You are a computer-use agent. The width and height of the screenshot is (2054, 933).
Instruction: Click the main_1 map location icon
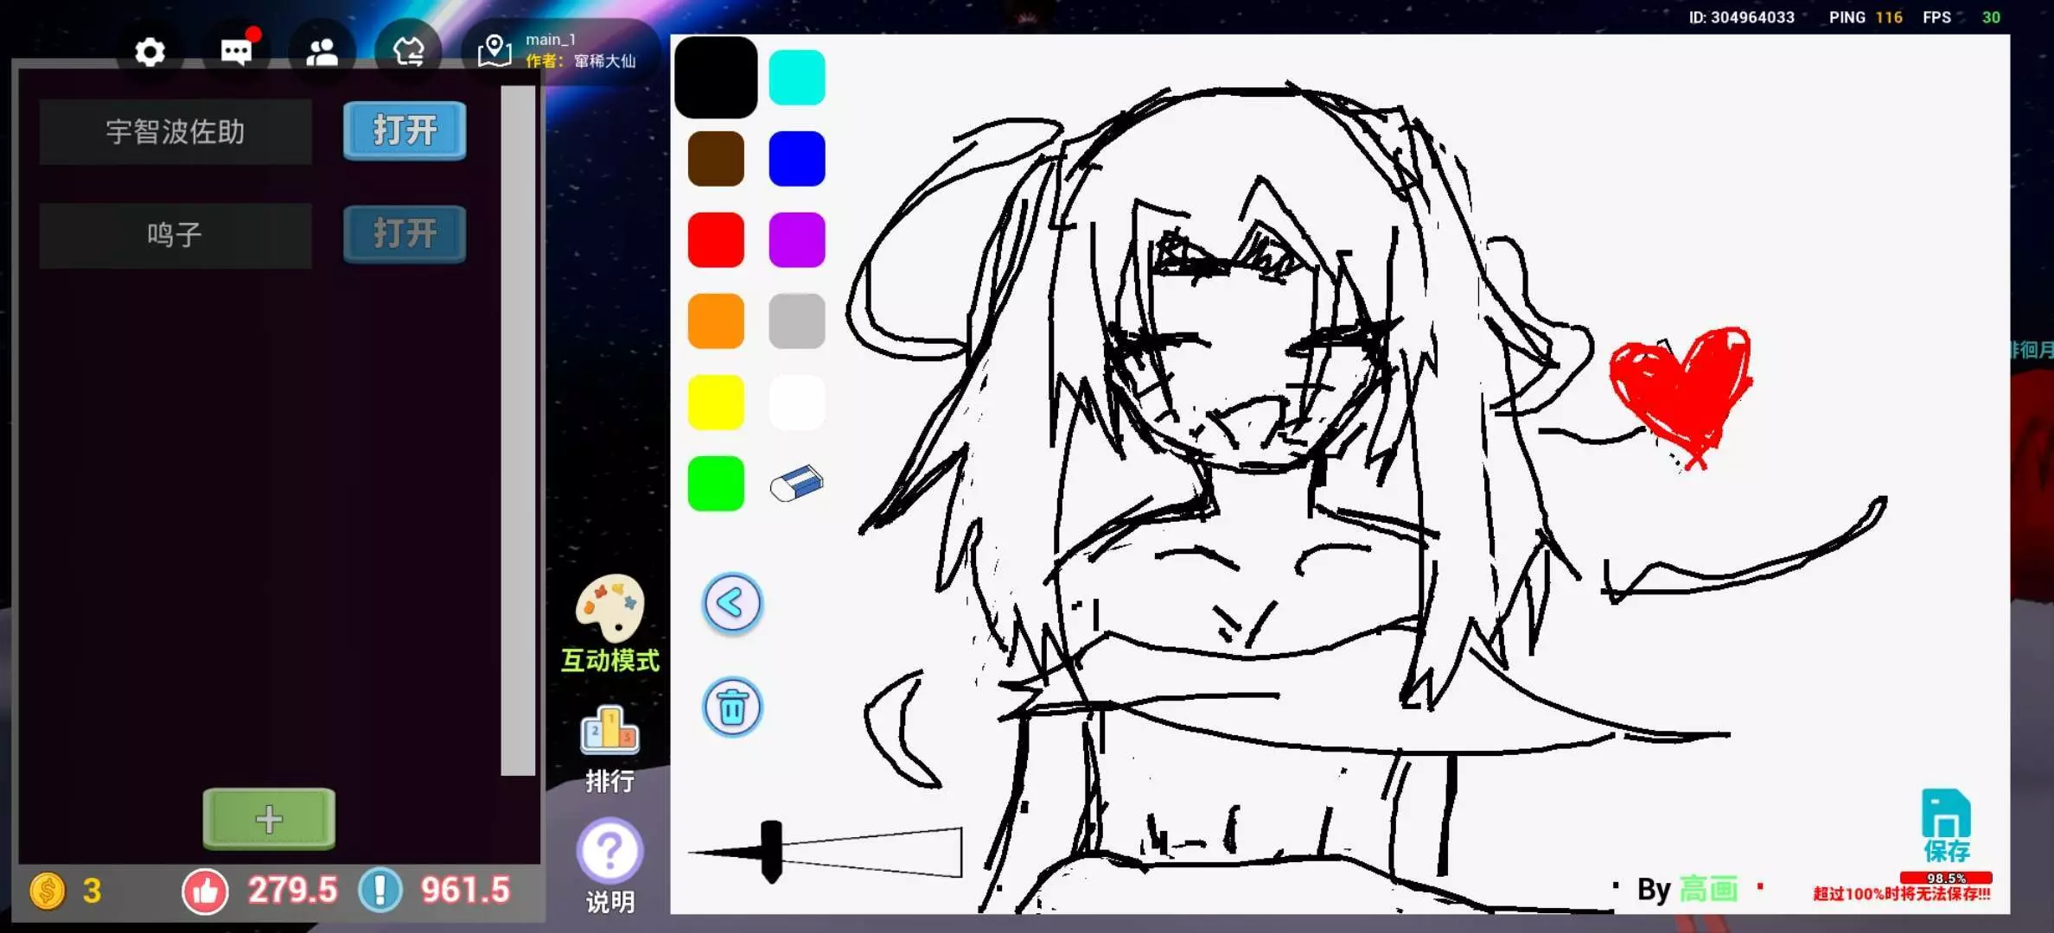(494, 51)
